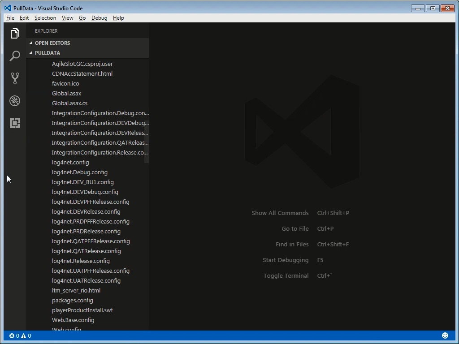
Task: Open the File menu
Action: point(10,18)
